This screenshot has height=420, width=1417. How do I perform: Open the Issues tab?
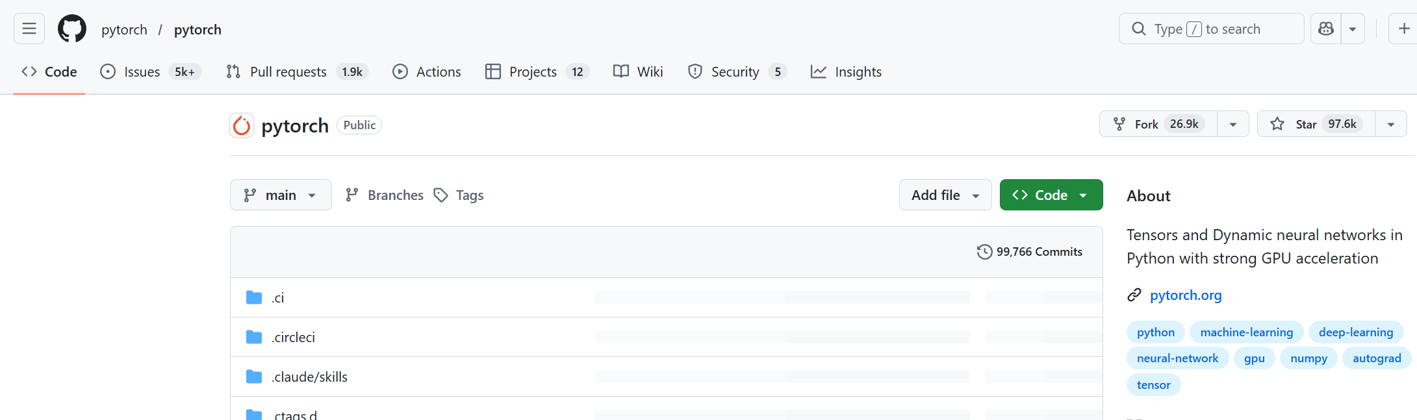151,71
